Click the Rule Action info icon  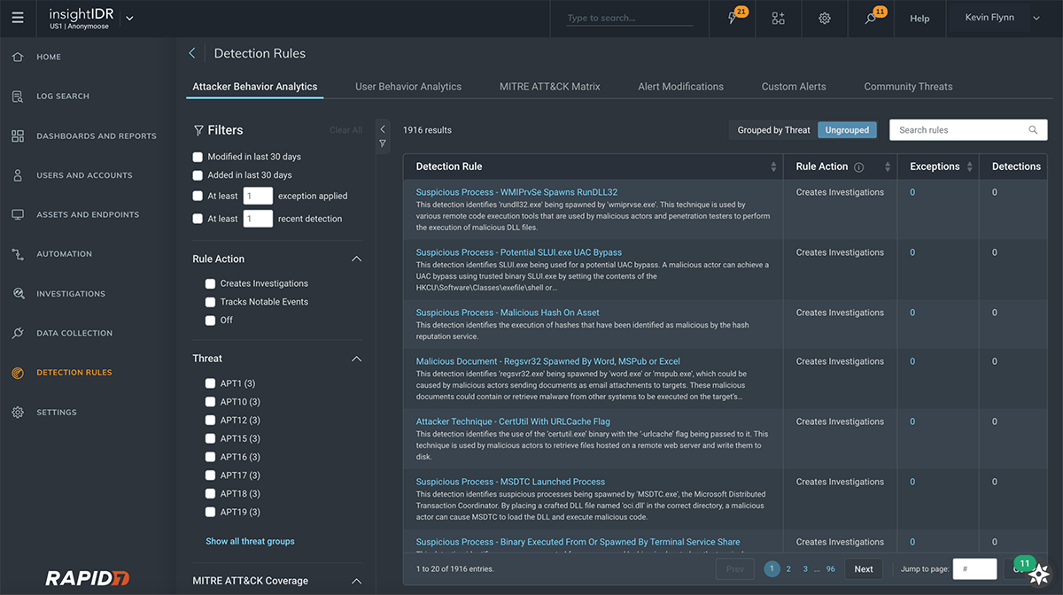[858, 167]
